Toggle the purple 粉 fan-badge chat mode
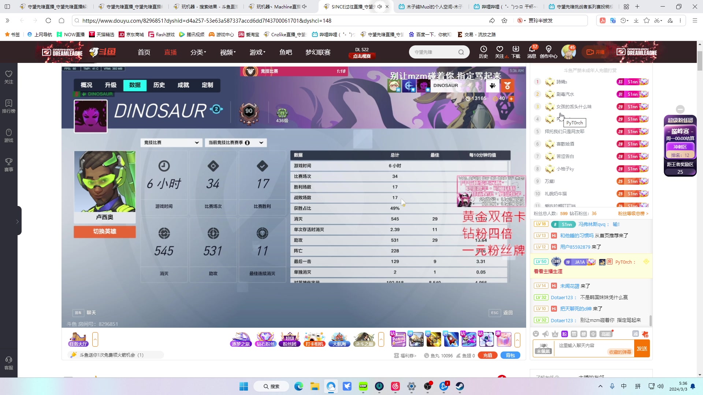The height and width of the screenshot is (395, 703). click(x=564, y=334)
